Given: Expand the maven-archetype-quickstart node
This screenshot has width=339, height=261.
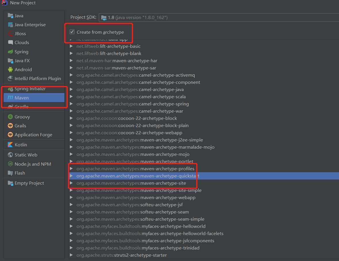Looking at the screenshot, I should [71, 176].
